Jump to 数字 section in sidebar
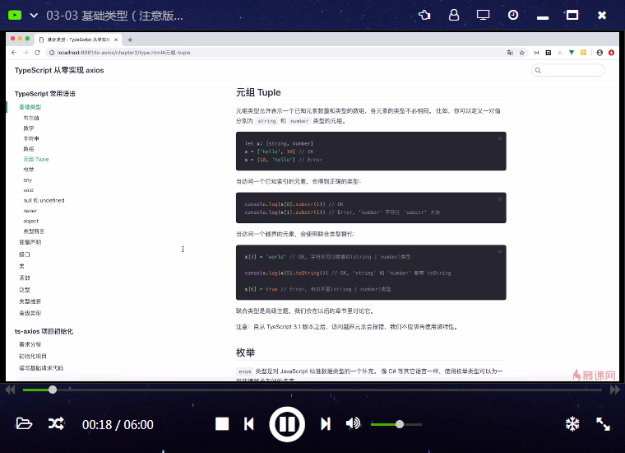 pyautogui.click(x=29, y=128)
